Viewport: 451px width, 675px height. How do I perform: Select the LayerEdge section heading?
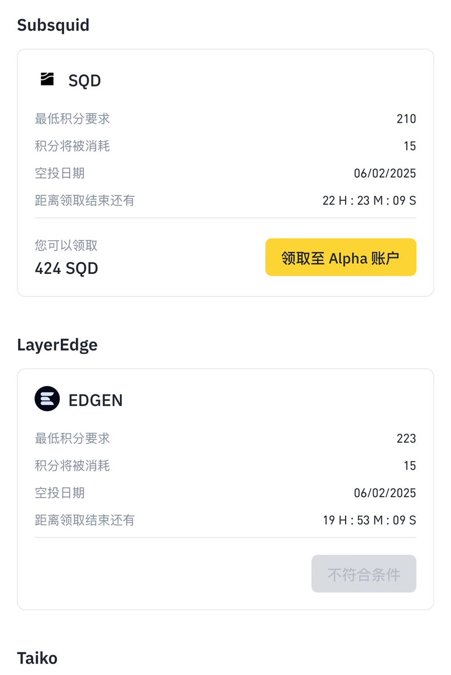57,345
